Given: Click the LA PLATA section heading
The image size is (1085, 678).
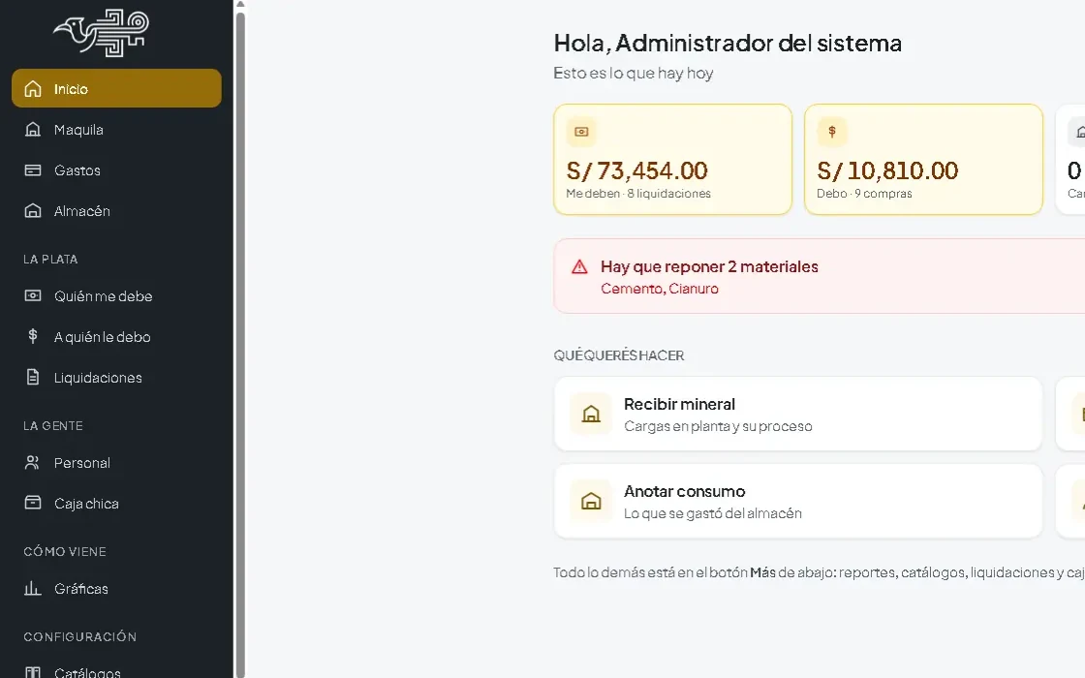Looking at the screenshot, I should point(50,260).
